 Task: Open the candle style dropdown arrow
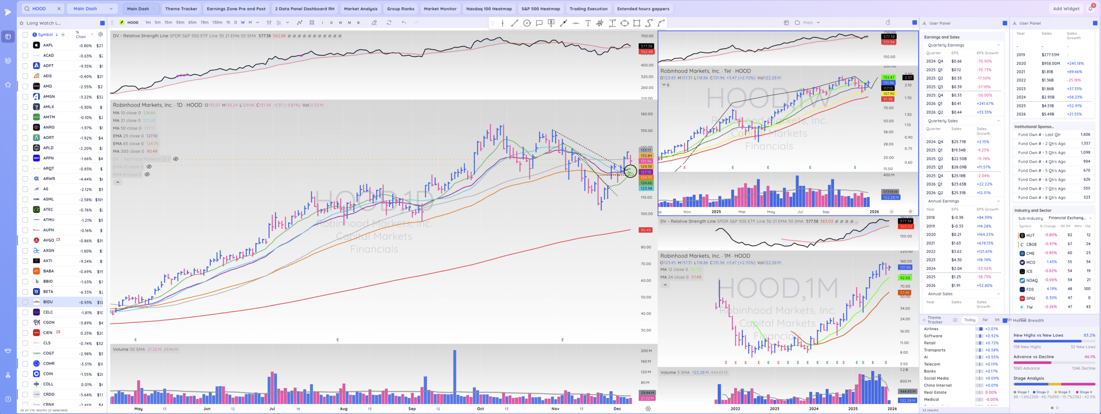click(287, 23)
